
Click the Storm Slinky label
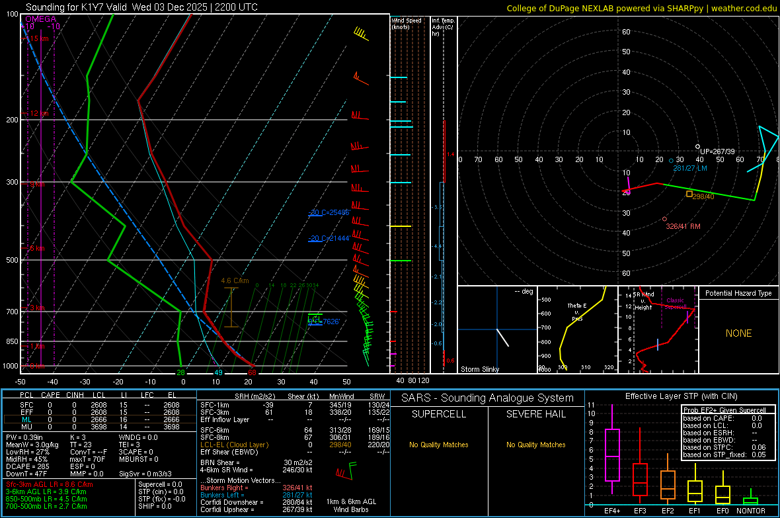pyautogui.click(x=479, y=369)
